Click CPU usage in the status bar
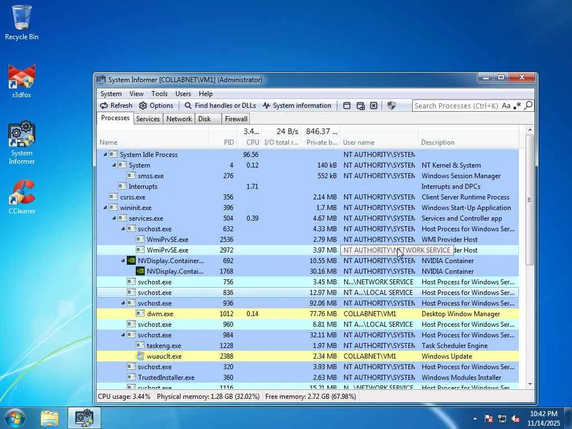Screen dimensions: 572x429 (x=125, y=397)
